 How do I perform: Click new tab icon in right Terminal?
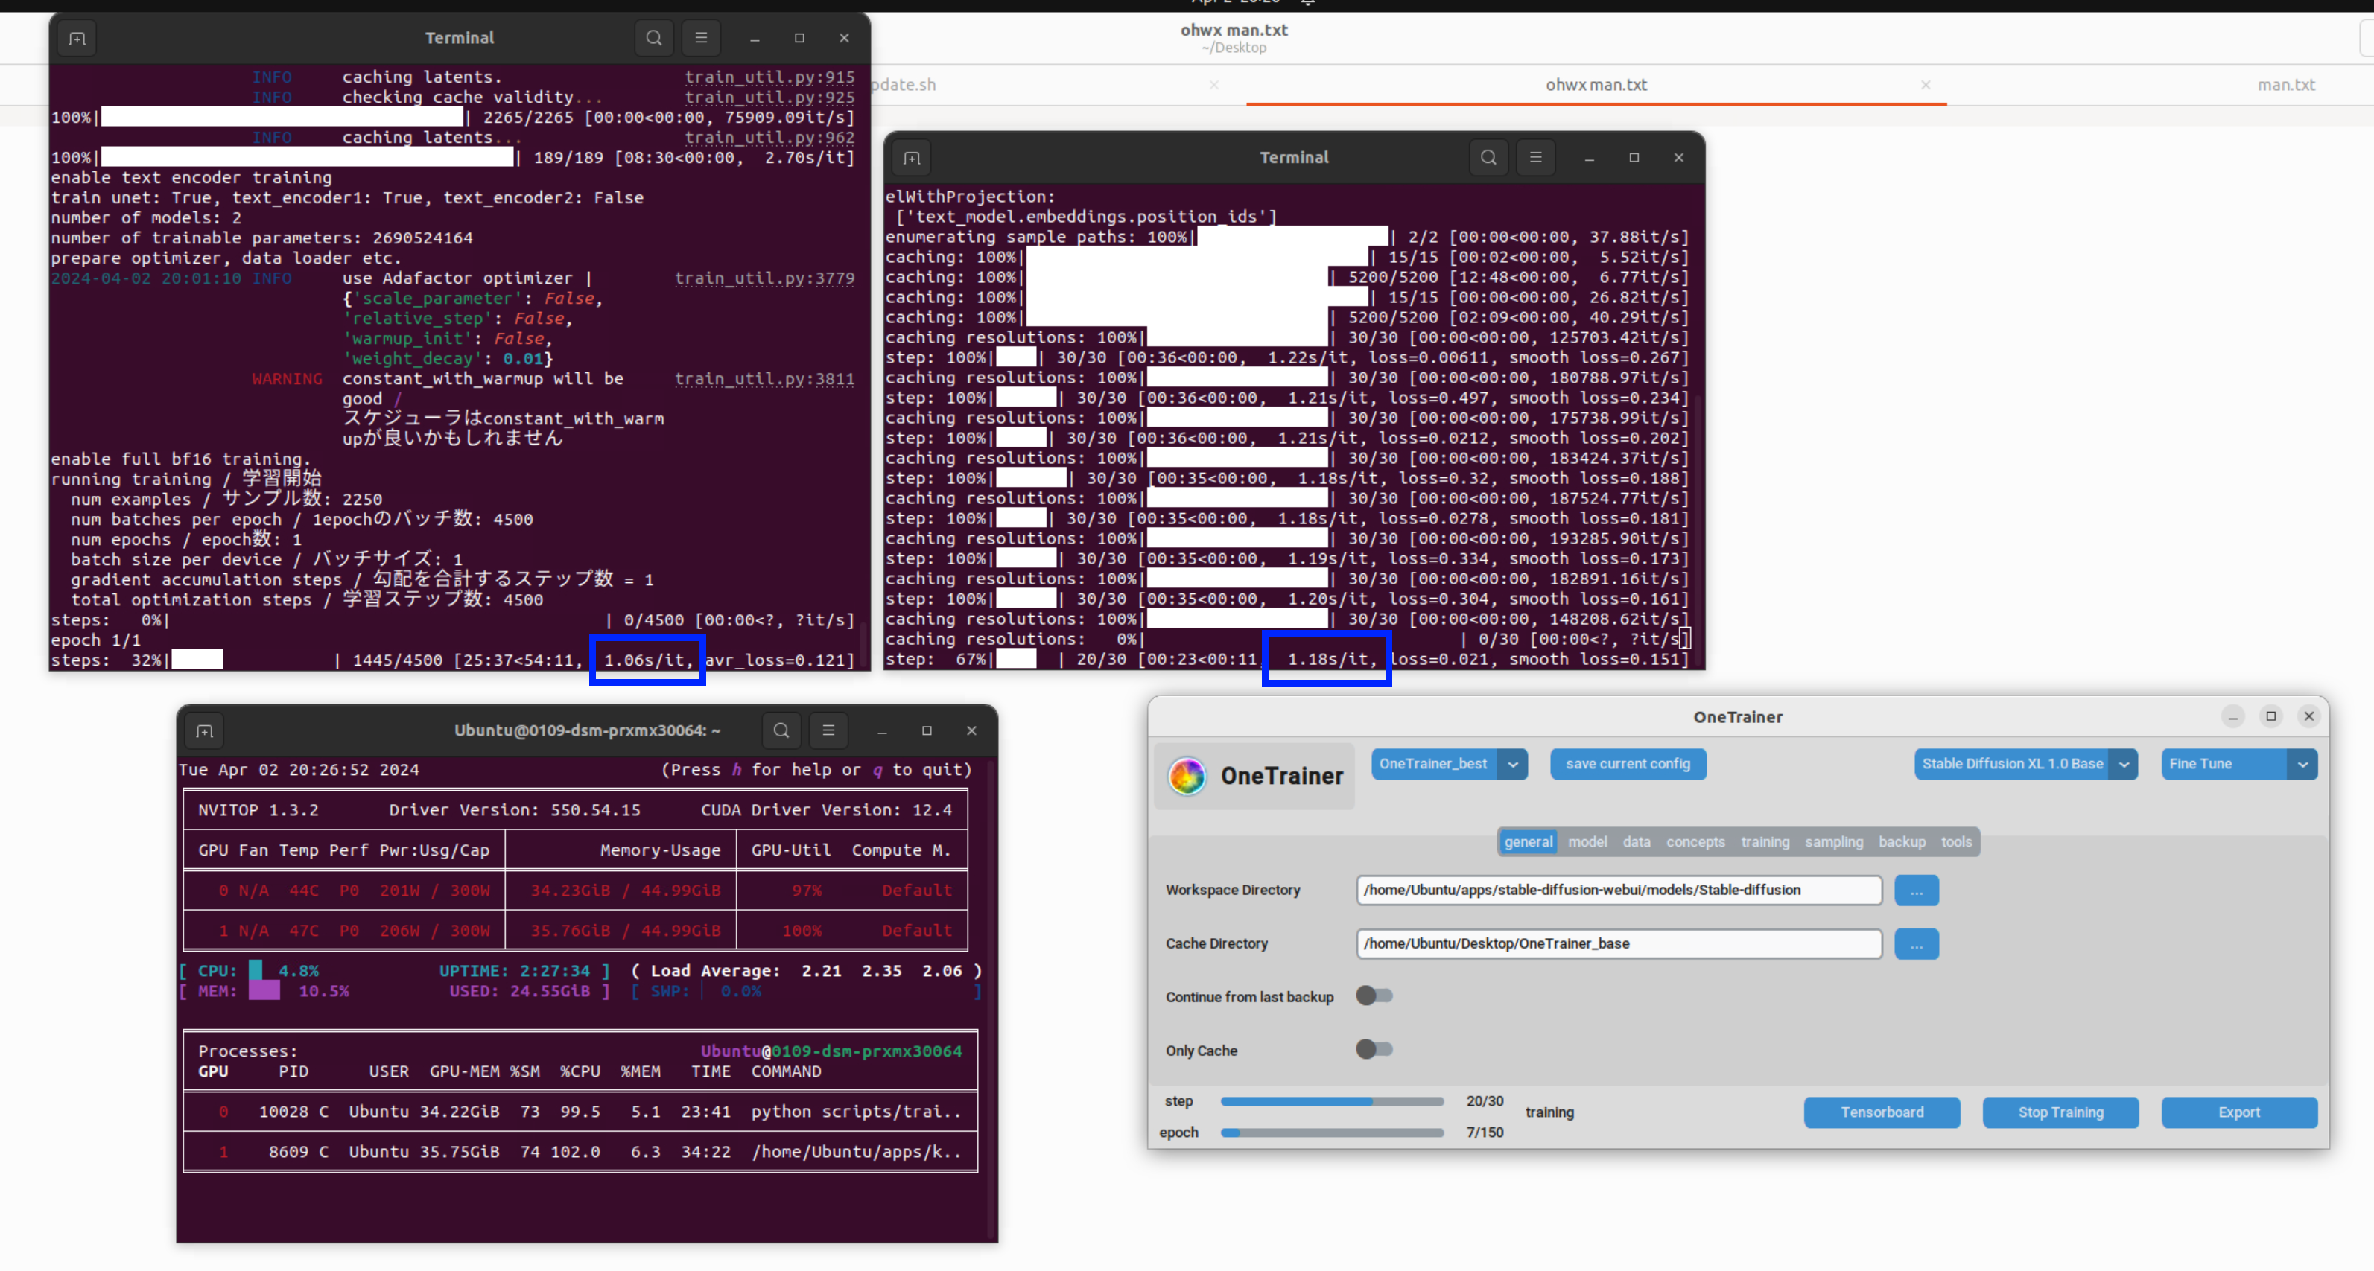912,159
